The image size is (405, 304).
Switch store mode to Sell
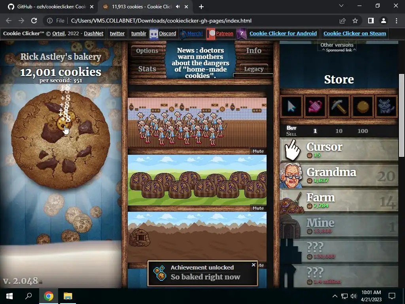[291, 134]
